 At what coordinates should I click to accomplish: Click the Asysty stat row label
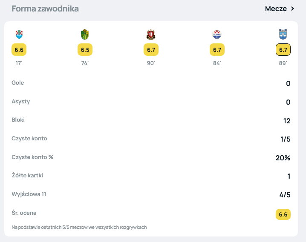20,102
